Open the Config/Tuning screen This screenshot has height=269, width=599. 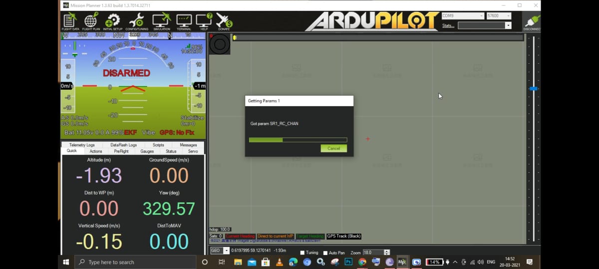pos(136,21)
